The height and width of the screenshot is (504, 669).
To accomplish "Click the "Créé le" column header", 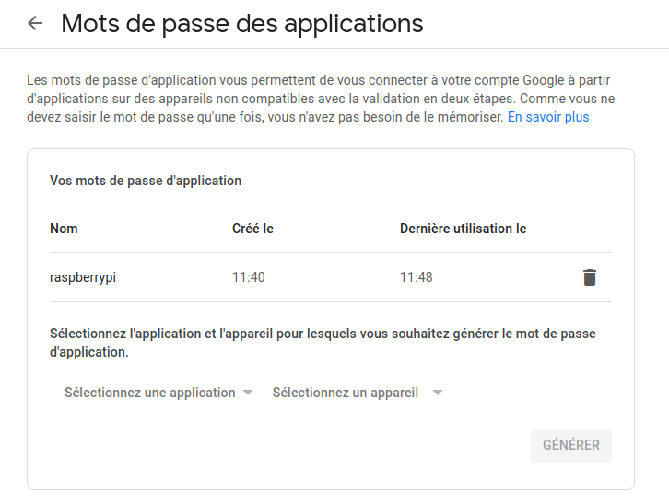I will [252, 229].
